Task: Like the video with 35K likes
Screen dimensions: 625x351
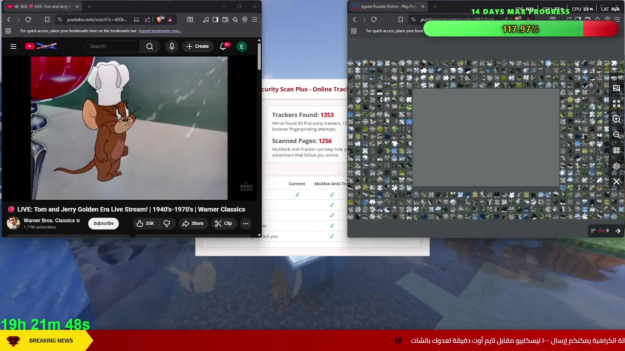Action: [x=145, y=223]
